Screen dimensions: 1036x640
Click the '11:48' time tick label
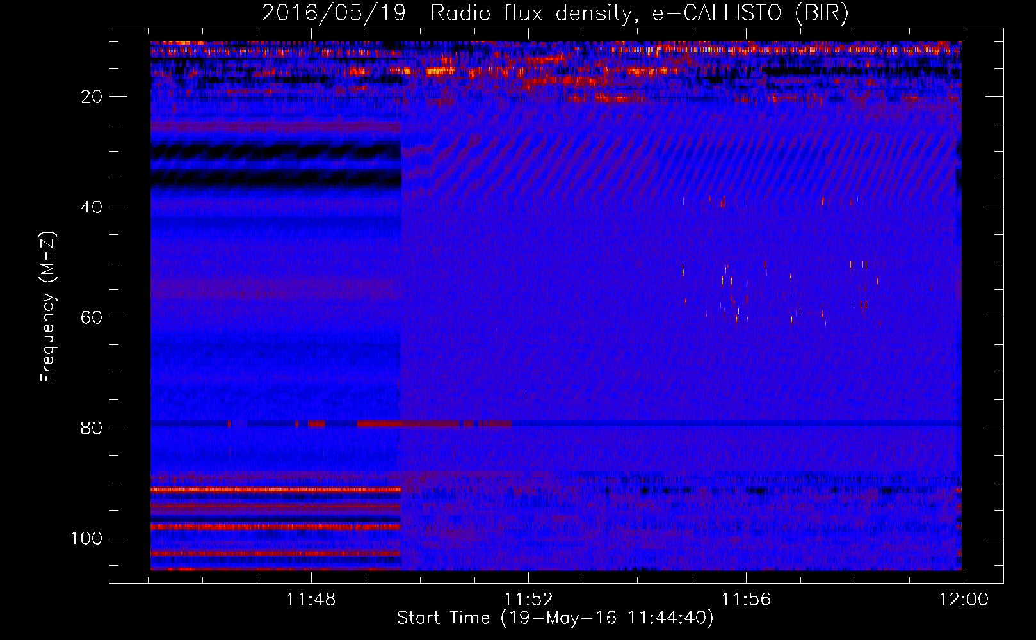311,600
